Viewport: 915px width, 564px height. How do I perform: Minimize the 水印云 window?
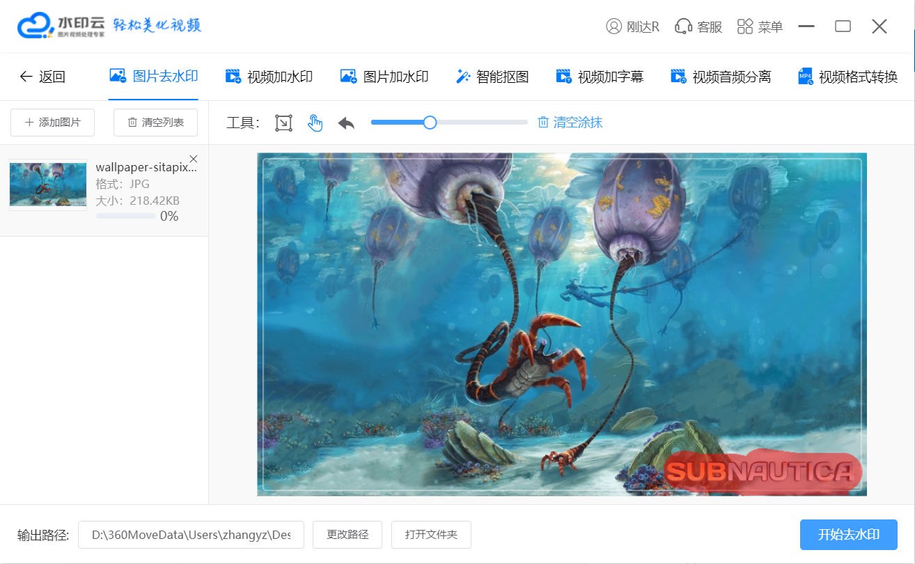[806, 26]
